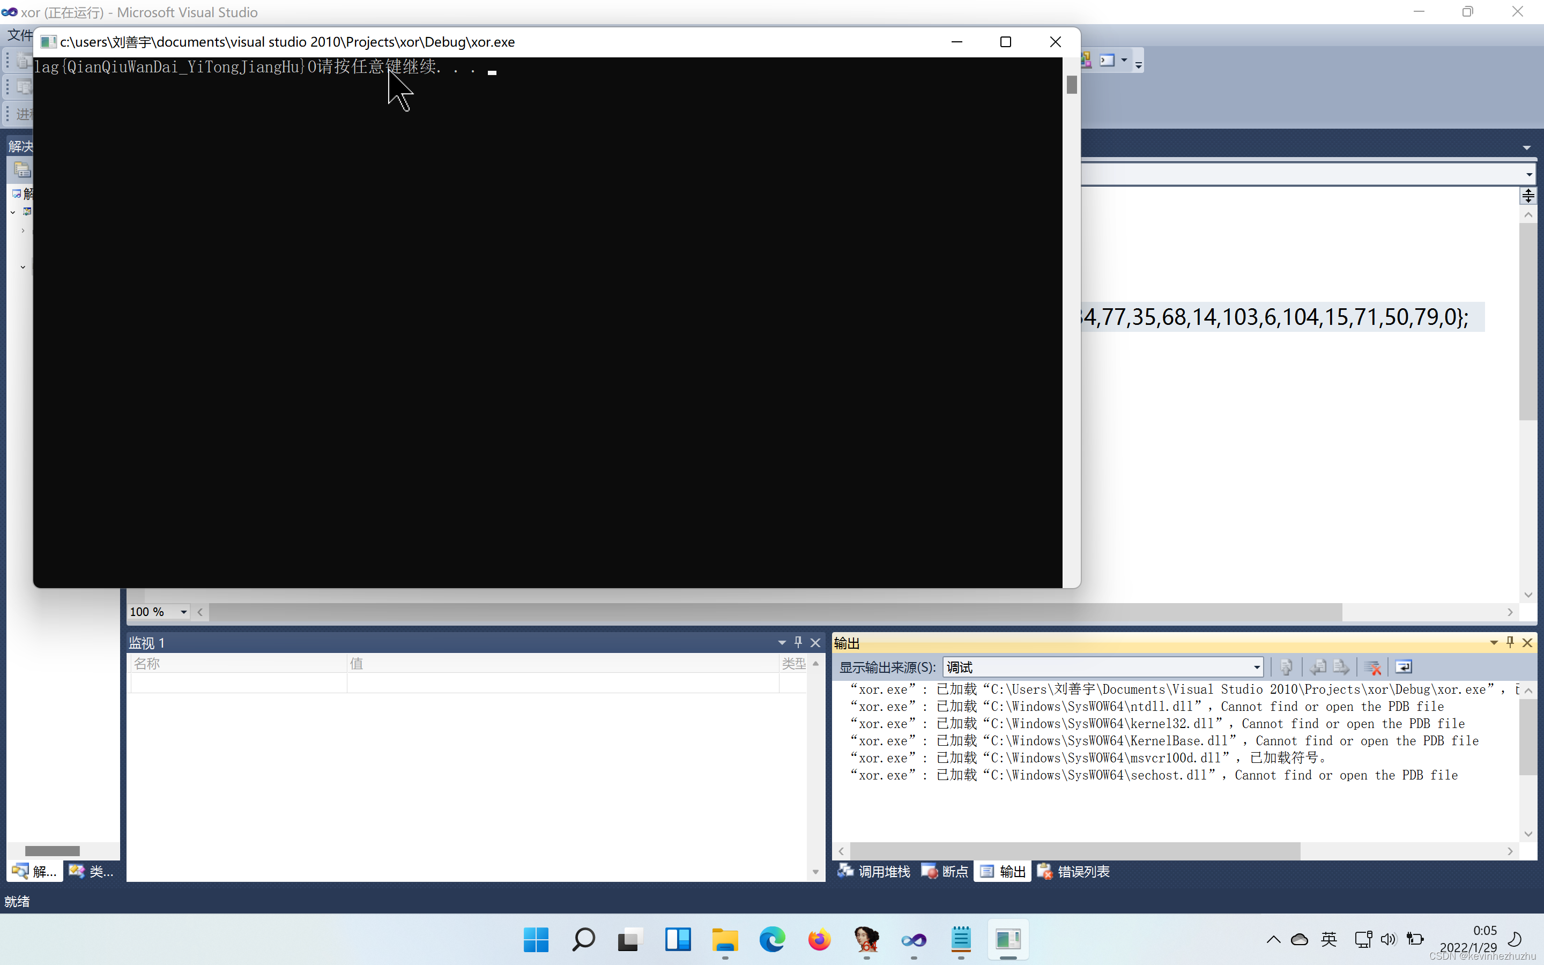Click the editor split-window handle icon

(1528, 195)
